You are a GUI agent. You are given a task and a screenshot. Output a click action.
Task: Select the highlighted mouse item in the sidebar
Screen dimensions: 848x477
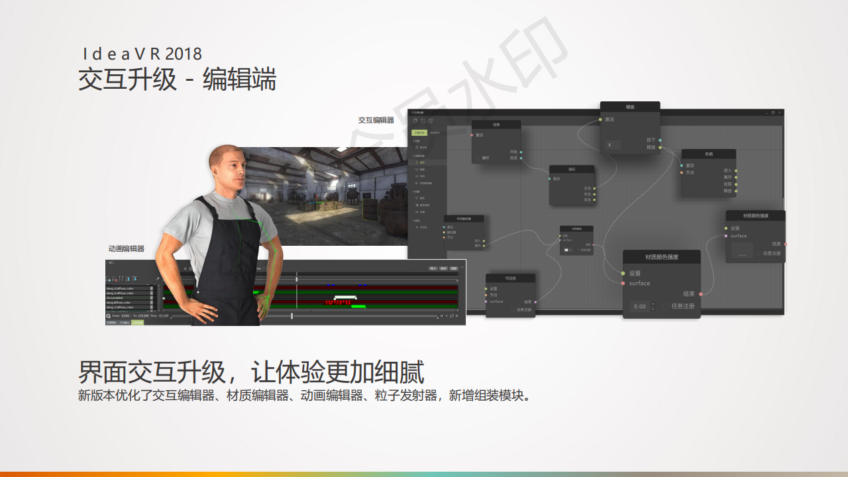[427, 162]
